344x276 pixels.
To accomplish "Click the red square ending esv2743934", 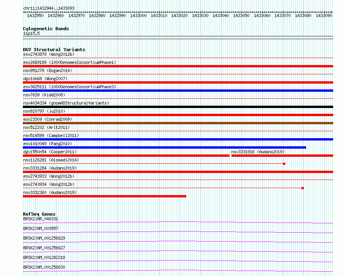I will (303, 188).
